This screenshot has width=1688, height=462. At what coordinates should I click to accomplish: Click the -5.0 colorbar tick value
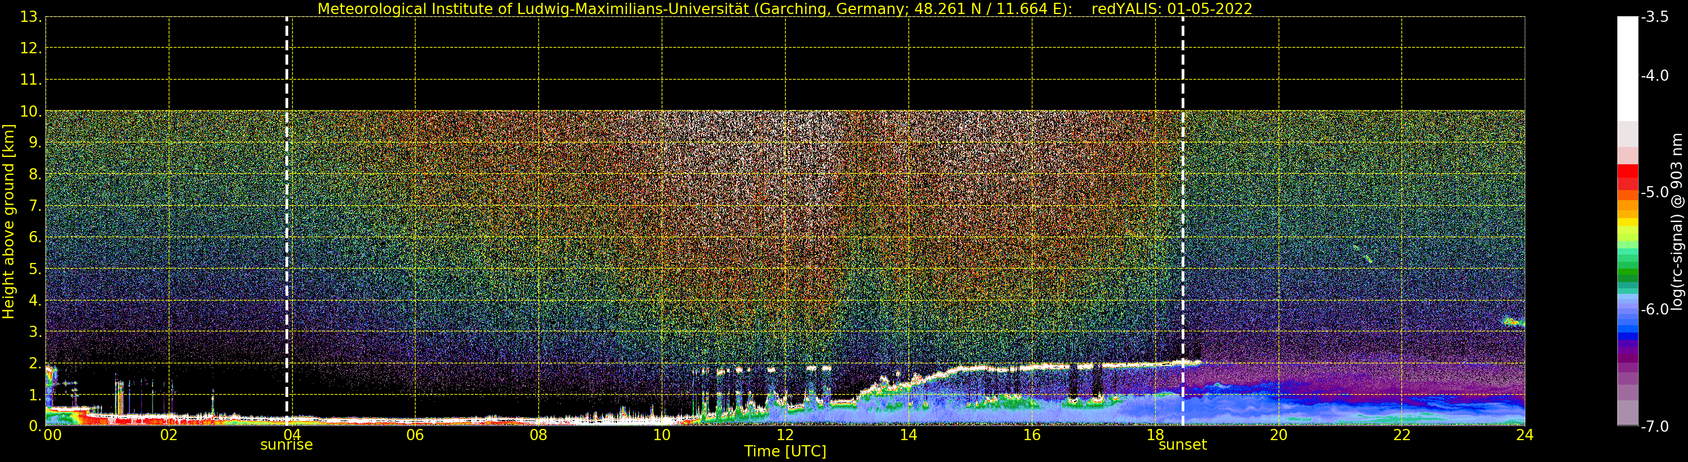[1654, 192]
